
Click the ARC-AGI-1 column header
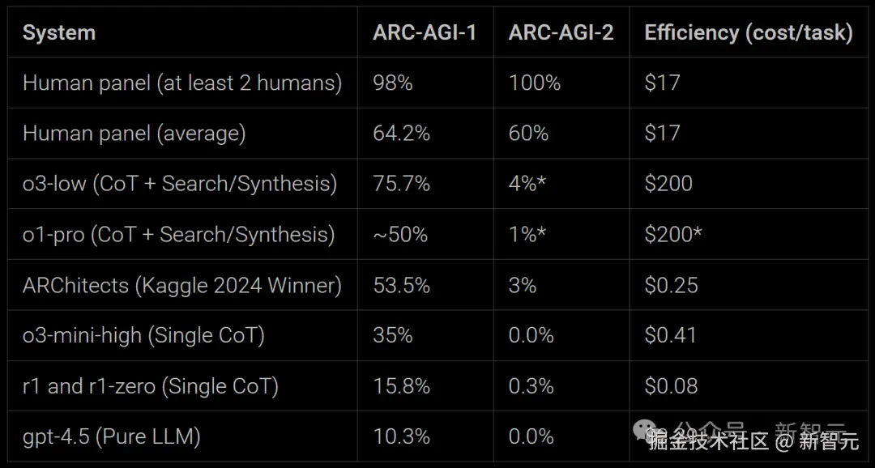[425, 33]
